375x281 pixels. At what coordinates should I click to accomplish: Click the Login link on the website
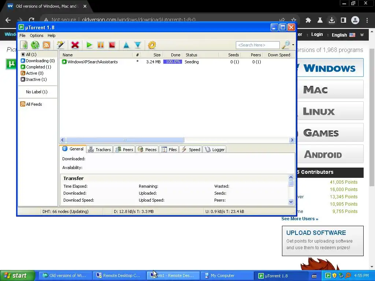click(x=317, y=34)
